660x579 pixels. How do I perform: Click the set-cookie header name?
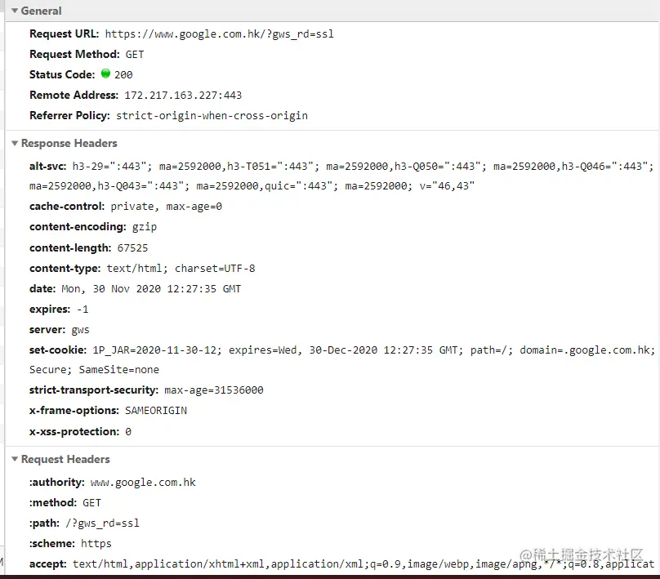(58, 350)
